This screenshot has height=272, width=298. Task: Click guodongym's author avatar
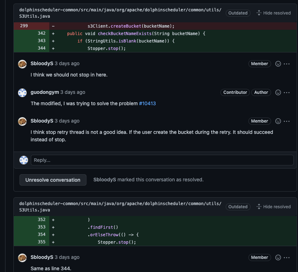tap(22, 93)
